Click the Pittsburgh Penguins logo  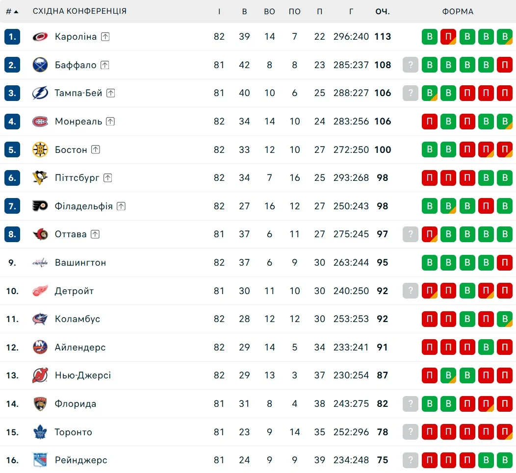point(40,178)
